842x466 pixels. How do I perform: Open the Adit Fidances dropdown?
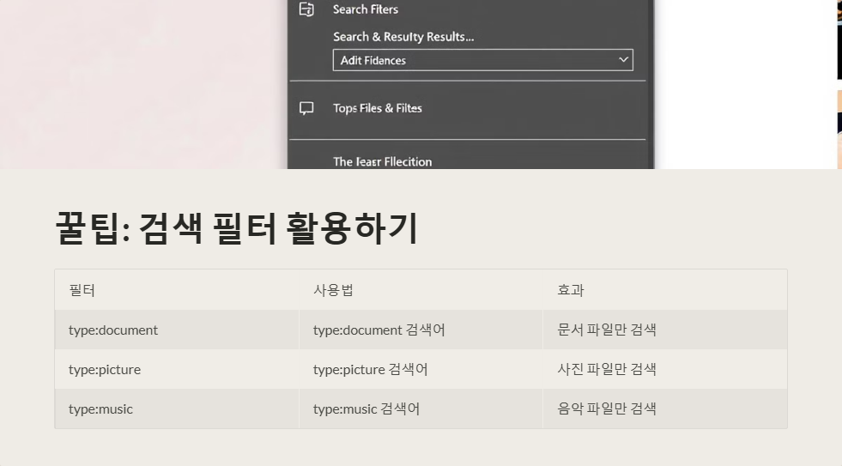pyautogui.click(x=482, y=60)
